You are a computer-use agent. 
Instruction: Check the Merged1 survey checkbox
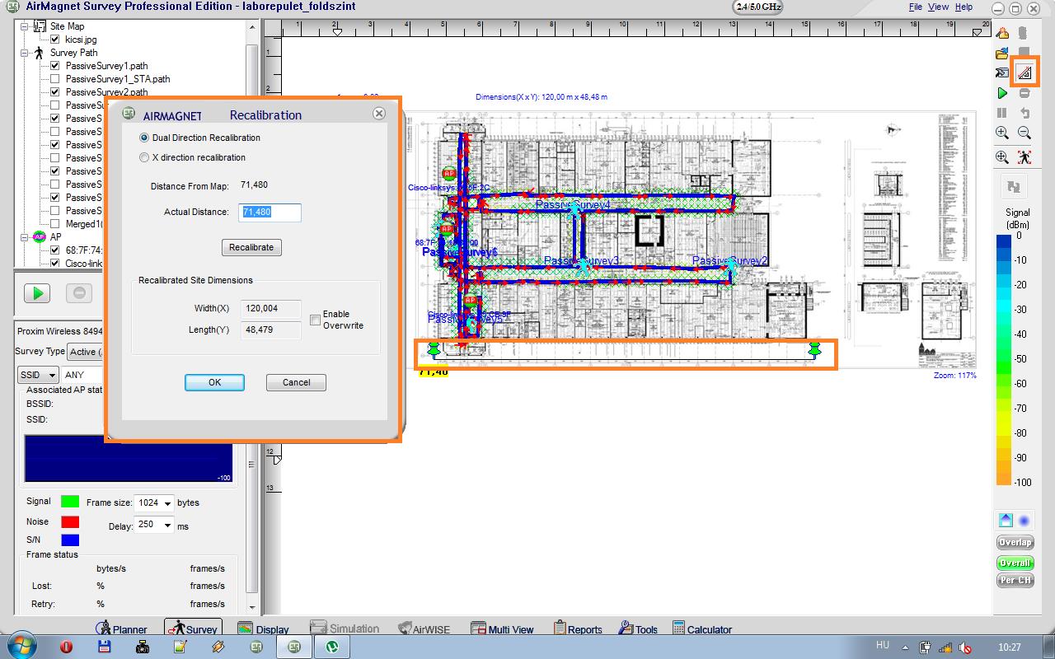pos(55,224)
